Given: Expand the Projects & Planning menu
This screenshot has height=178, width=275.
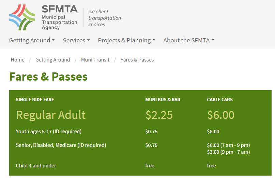Looking at the screenshot, I should [x=126, y=40].
